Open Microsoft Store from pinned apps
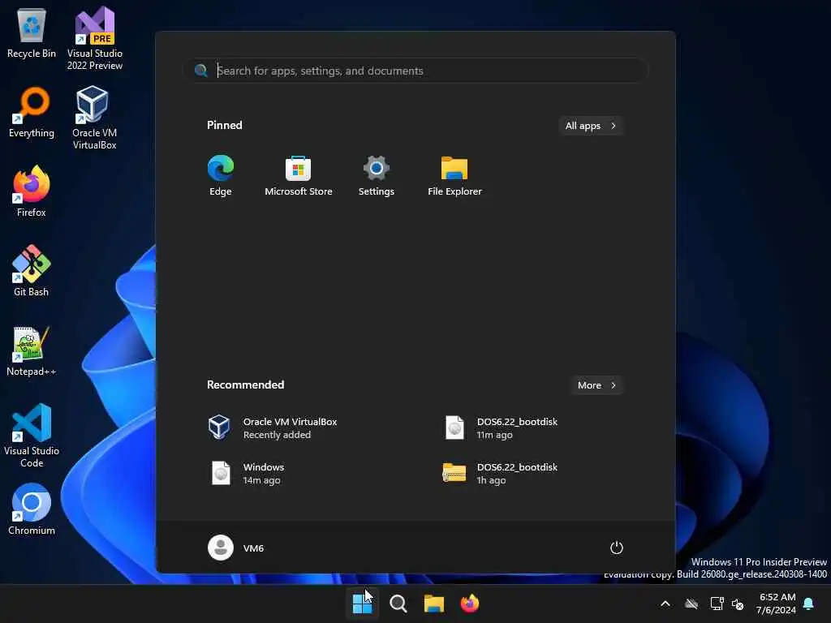This screenshot has width=831, height=623. click(299, 176)
